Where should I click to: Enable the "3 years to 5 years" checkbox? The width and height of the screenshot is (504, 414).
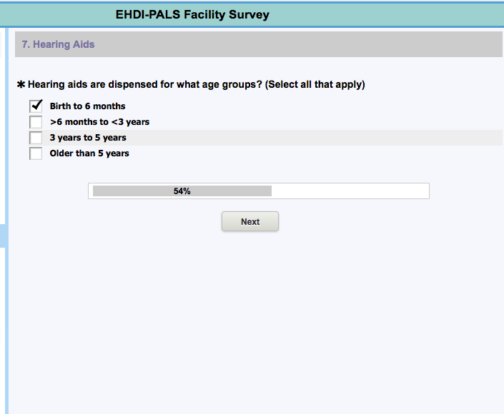(36, 138)
